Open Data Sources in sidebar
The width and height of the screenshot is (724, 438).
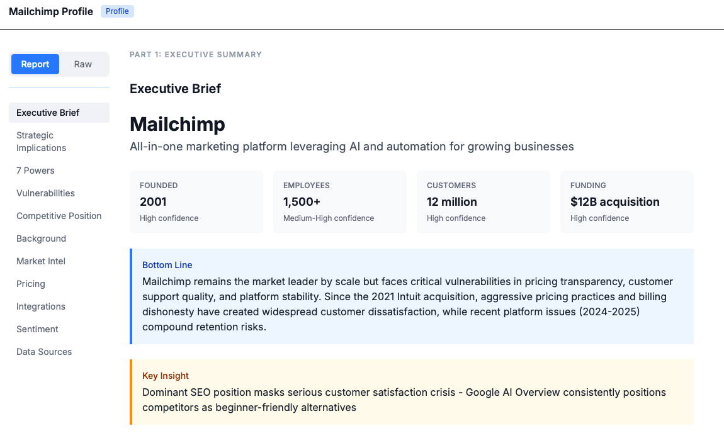click(x=44, y=352)
